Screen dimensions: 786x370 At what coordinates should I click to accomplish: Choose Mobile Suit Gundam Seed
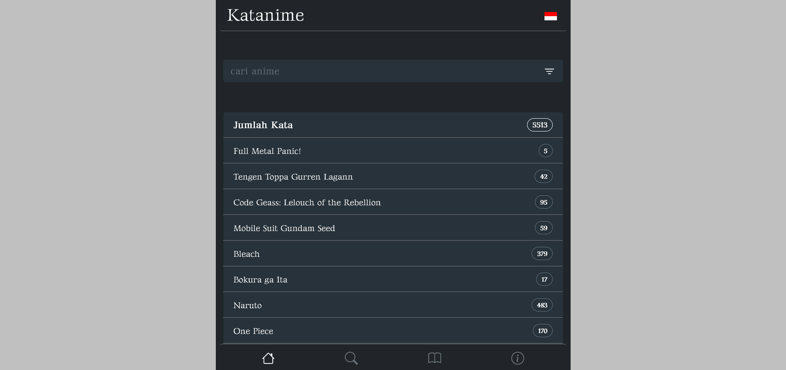[284, 228]
